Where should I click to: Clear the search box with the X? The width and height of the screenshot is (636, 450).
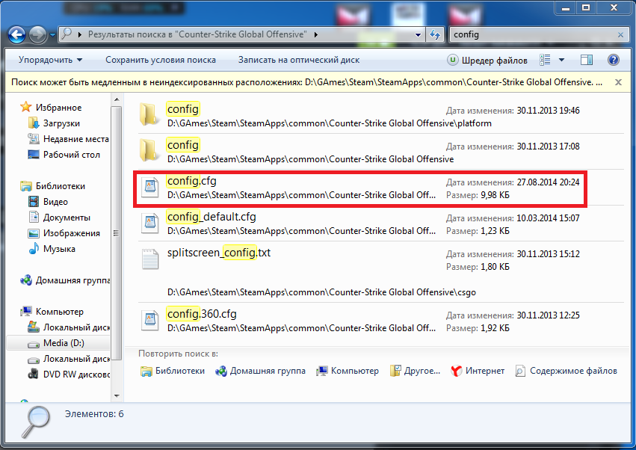coord(620,35)
